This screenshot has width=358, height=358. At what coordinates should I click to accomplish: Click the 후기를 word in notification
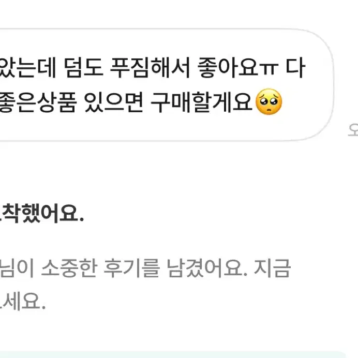point(131,268)
